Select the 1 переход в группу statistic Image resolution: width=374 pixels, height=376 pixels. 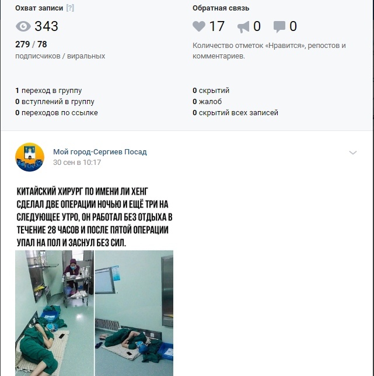[48, 91]
